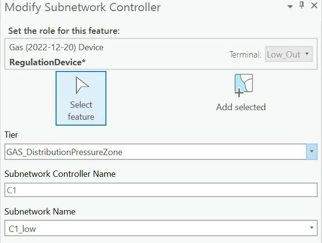Toggle the pane auto-hide pin icon

302,6
